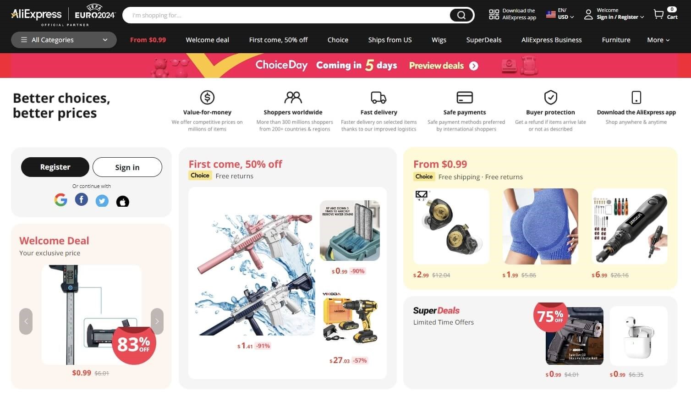Continue with Twitter sign-in icon
This screenshot has height=402, width=691.
(102, 201)
